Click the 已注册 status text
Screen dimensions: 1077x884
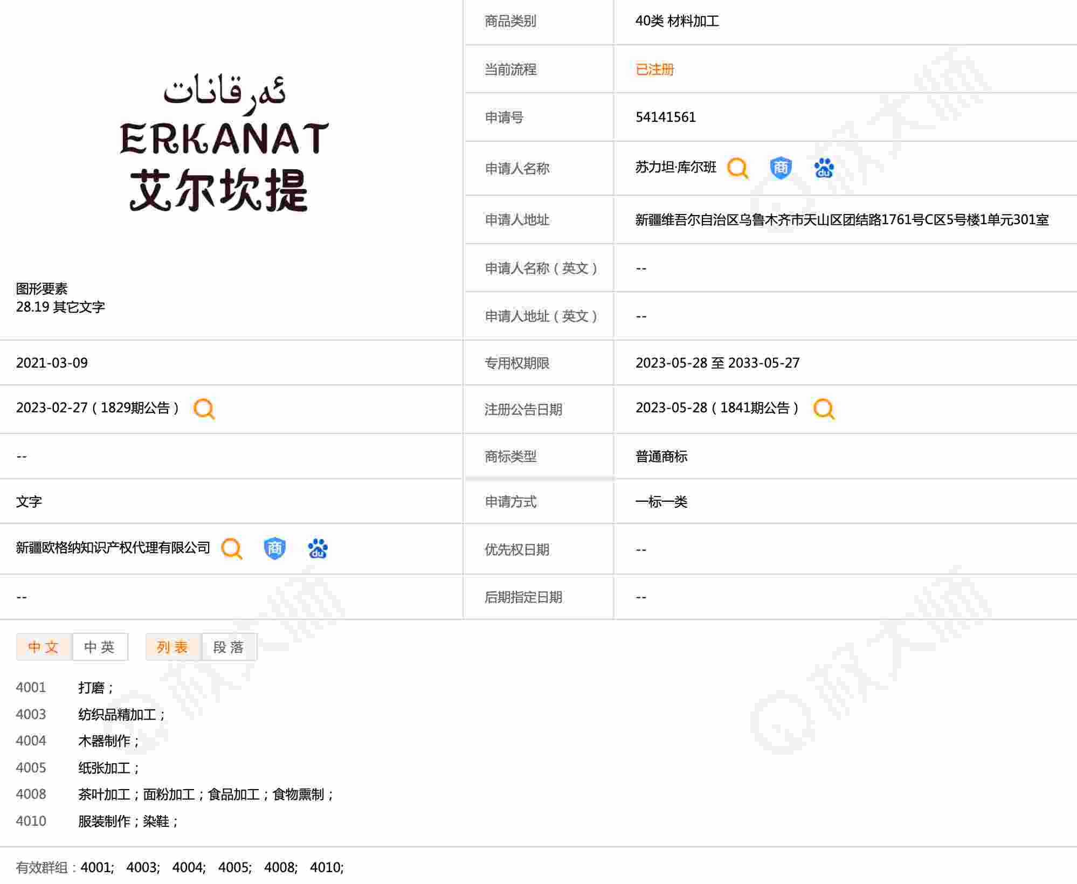pos(654,70)
